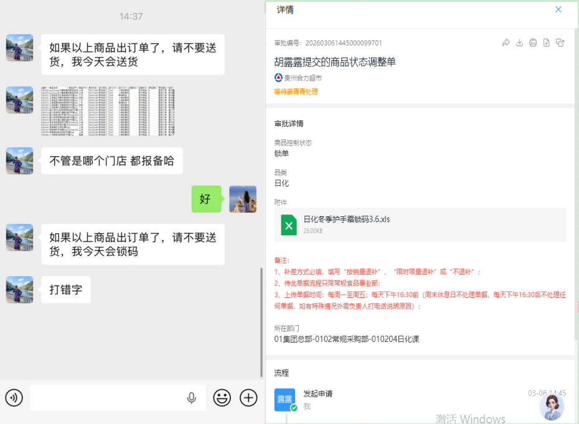Click the microphone icon in message box
This screenshot has height=424, width=579.
[x=192, y=398]
